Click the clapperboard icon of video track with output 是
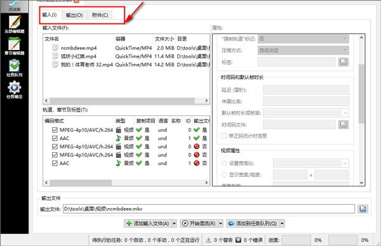381x246 pixels. click(x=118, y=130)
